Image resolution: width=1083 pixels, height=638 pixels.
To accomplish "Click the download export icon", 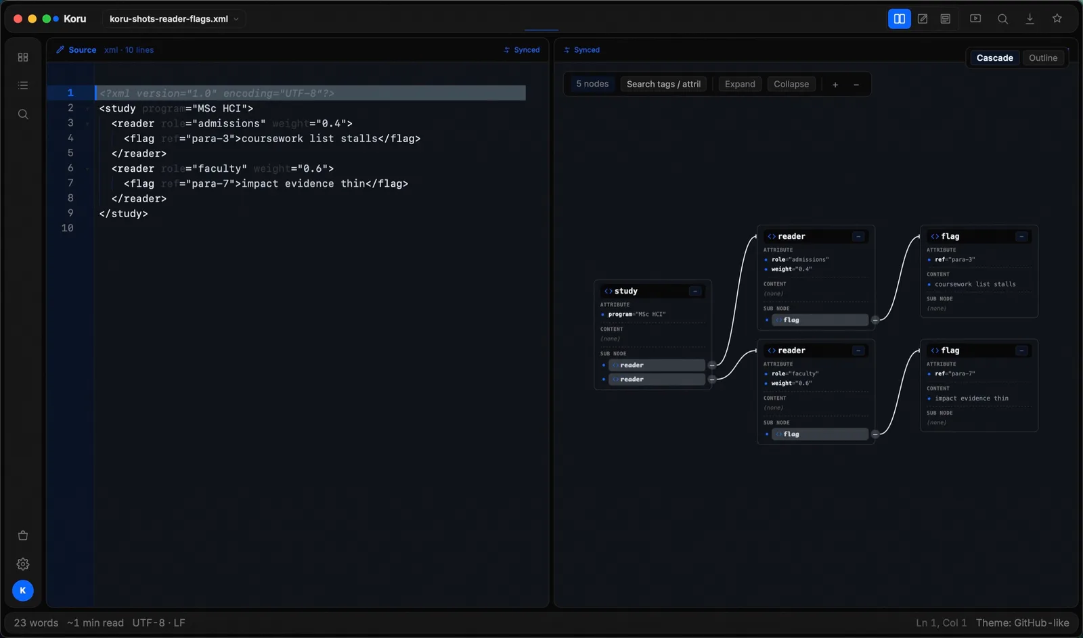I will (x=1030, y=19).
